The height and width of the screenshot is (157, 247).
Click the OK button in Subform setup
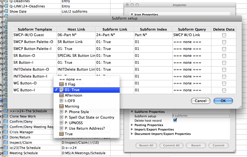click(223, 101)
